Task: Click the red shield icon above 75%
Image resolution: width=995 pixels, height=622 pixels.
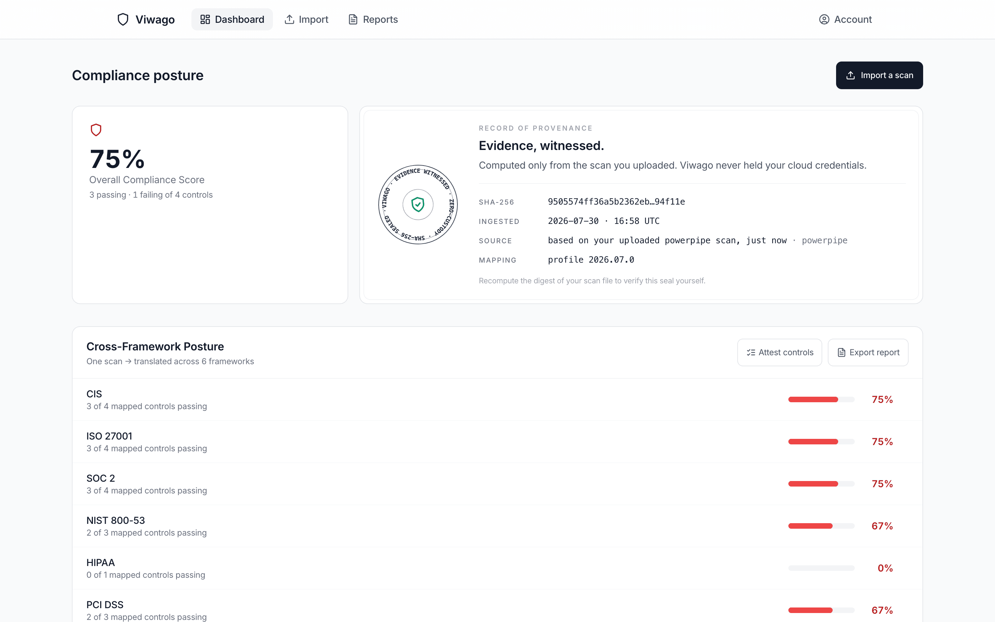Action: click(x=96, y=130)
